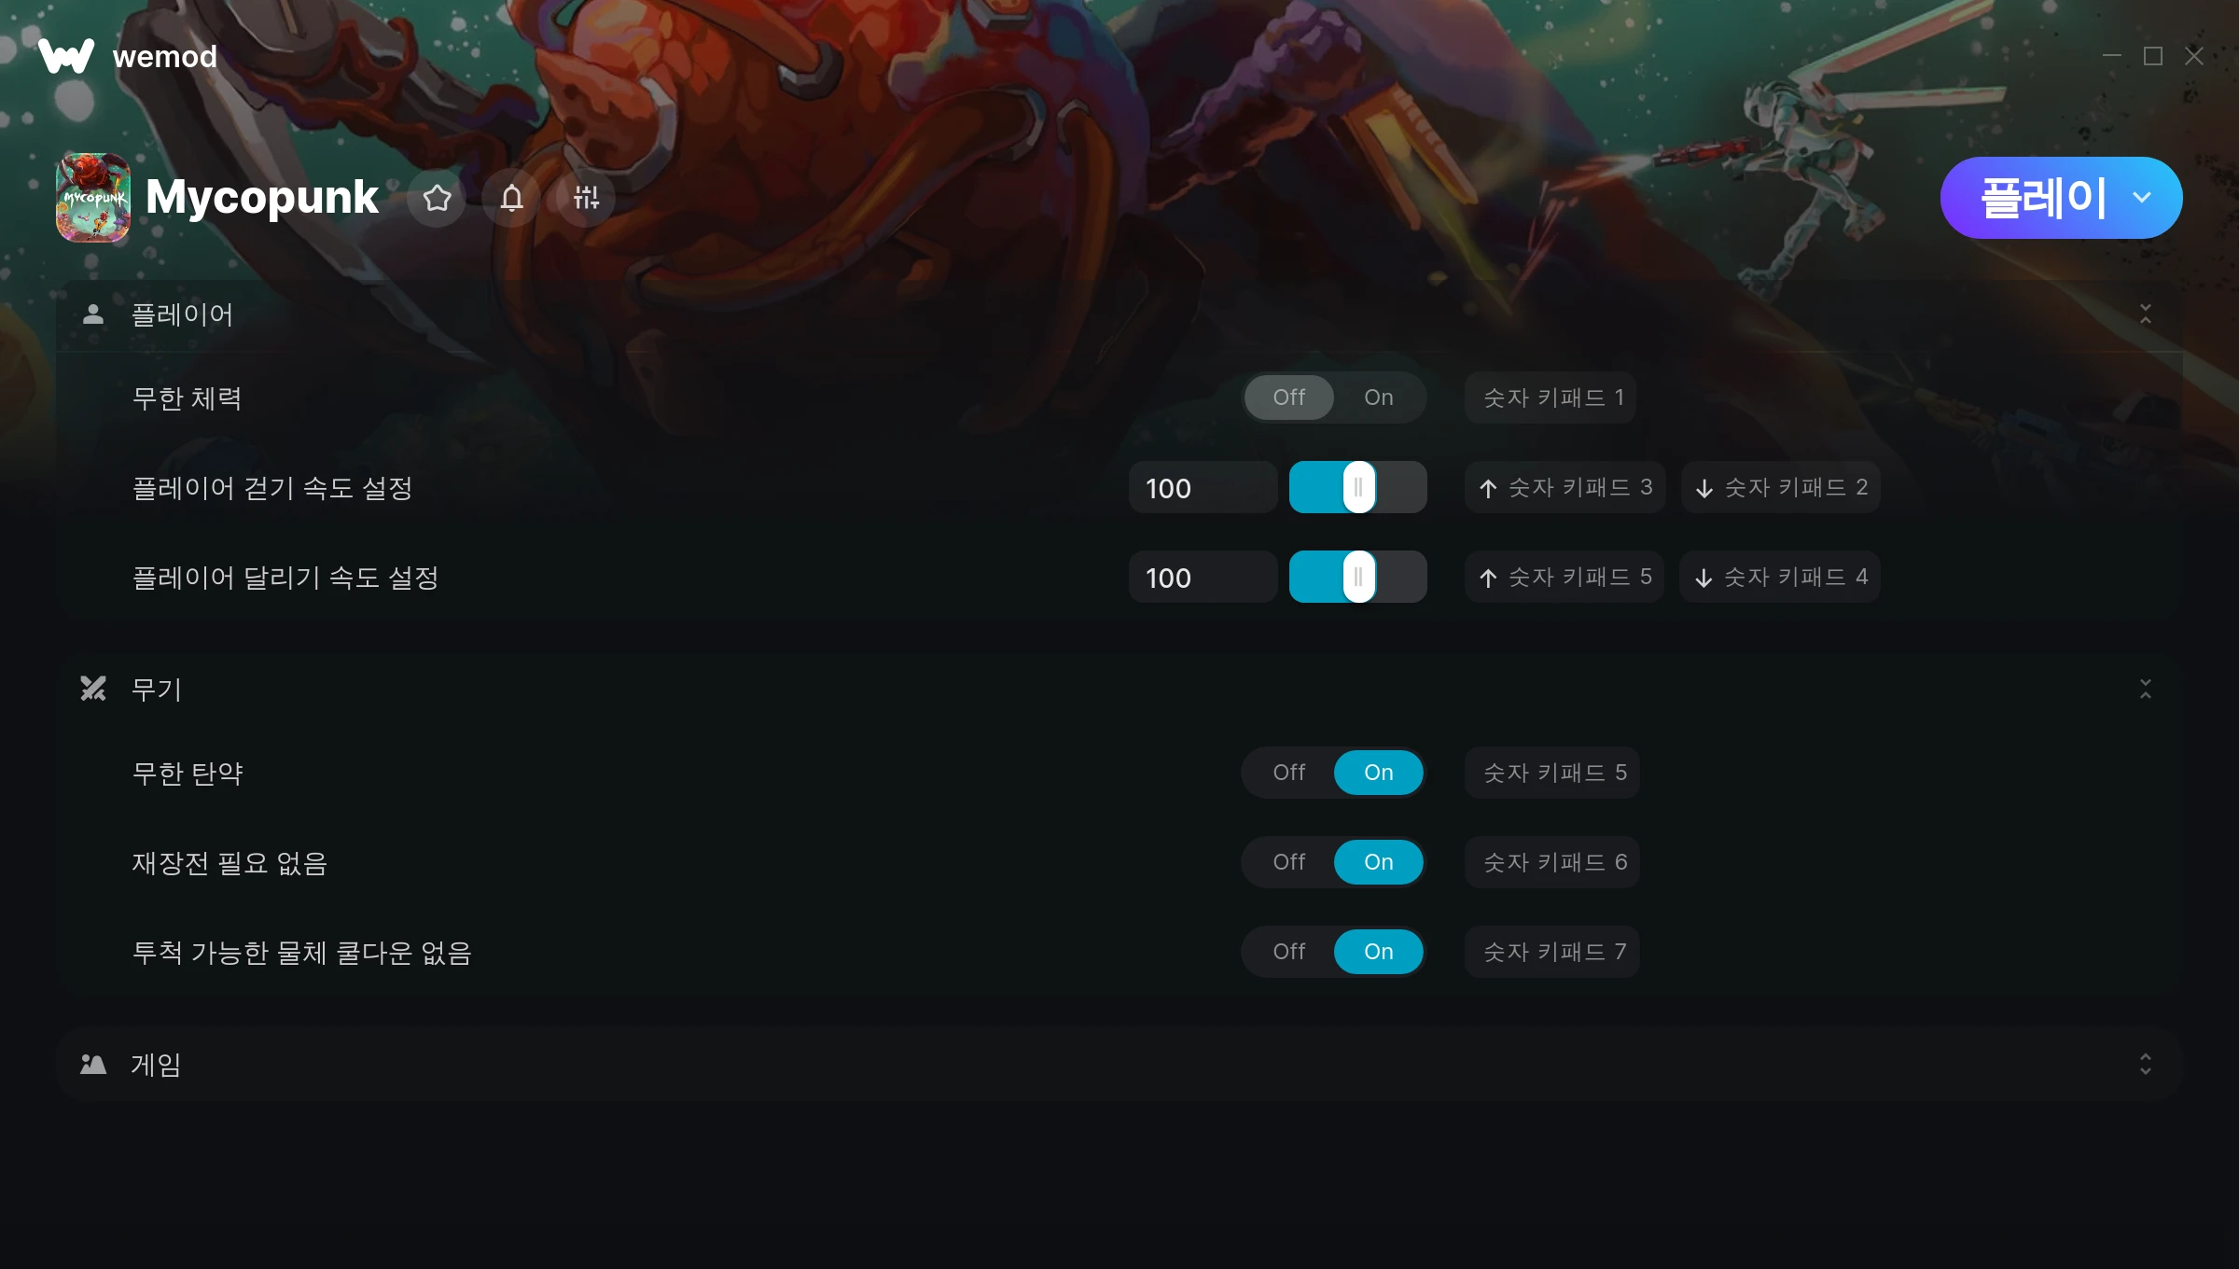This screenshot has height=1269, width=2239.
Task: Click the 무기 crossed swords category icon
Action: 93,689
